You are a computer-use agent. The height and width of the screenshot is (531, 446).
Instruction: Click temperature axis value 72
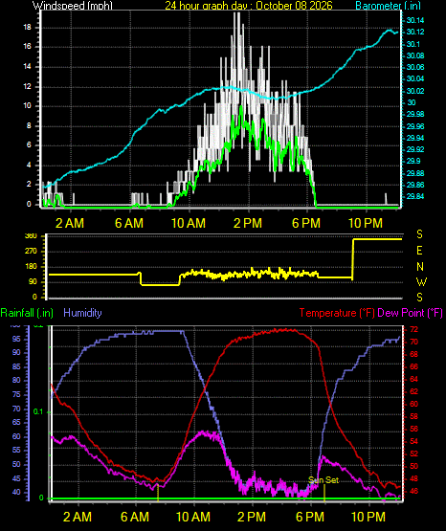click(x=413, y=329)
